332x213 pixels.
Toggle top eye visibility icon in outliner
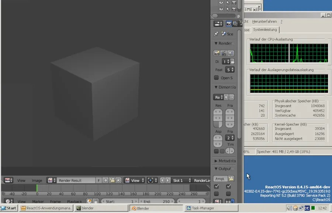click(221, 2)
